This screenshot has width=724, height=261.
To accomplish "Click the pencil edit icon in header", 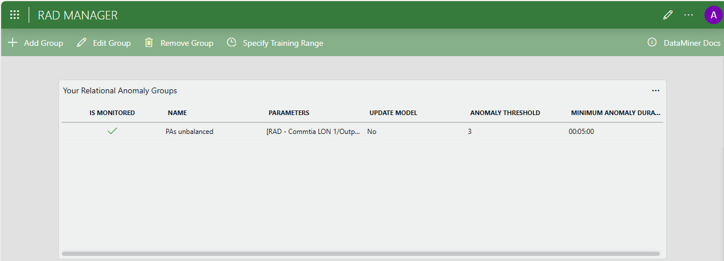I will point(667,15).
